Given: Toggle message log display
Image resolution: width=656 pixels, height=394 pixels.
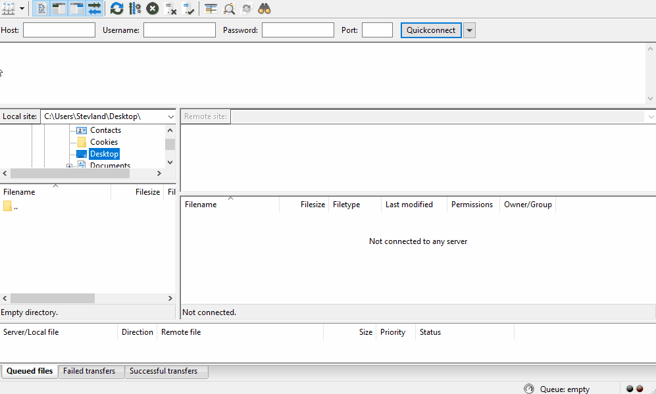Looking at the screenshot, I should (41, 9).
